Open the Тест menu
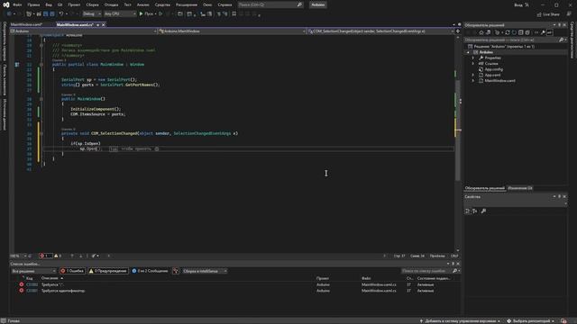The image size is (577, 324). coord(127,4)
